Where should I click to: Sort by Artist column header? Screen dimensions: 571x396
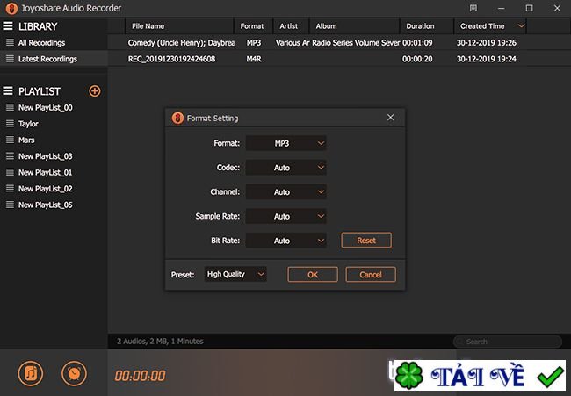291,25
